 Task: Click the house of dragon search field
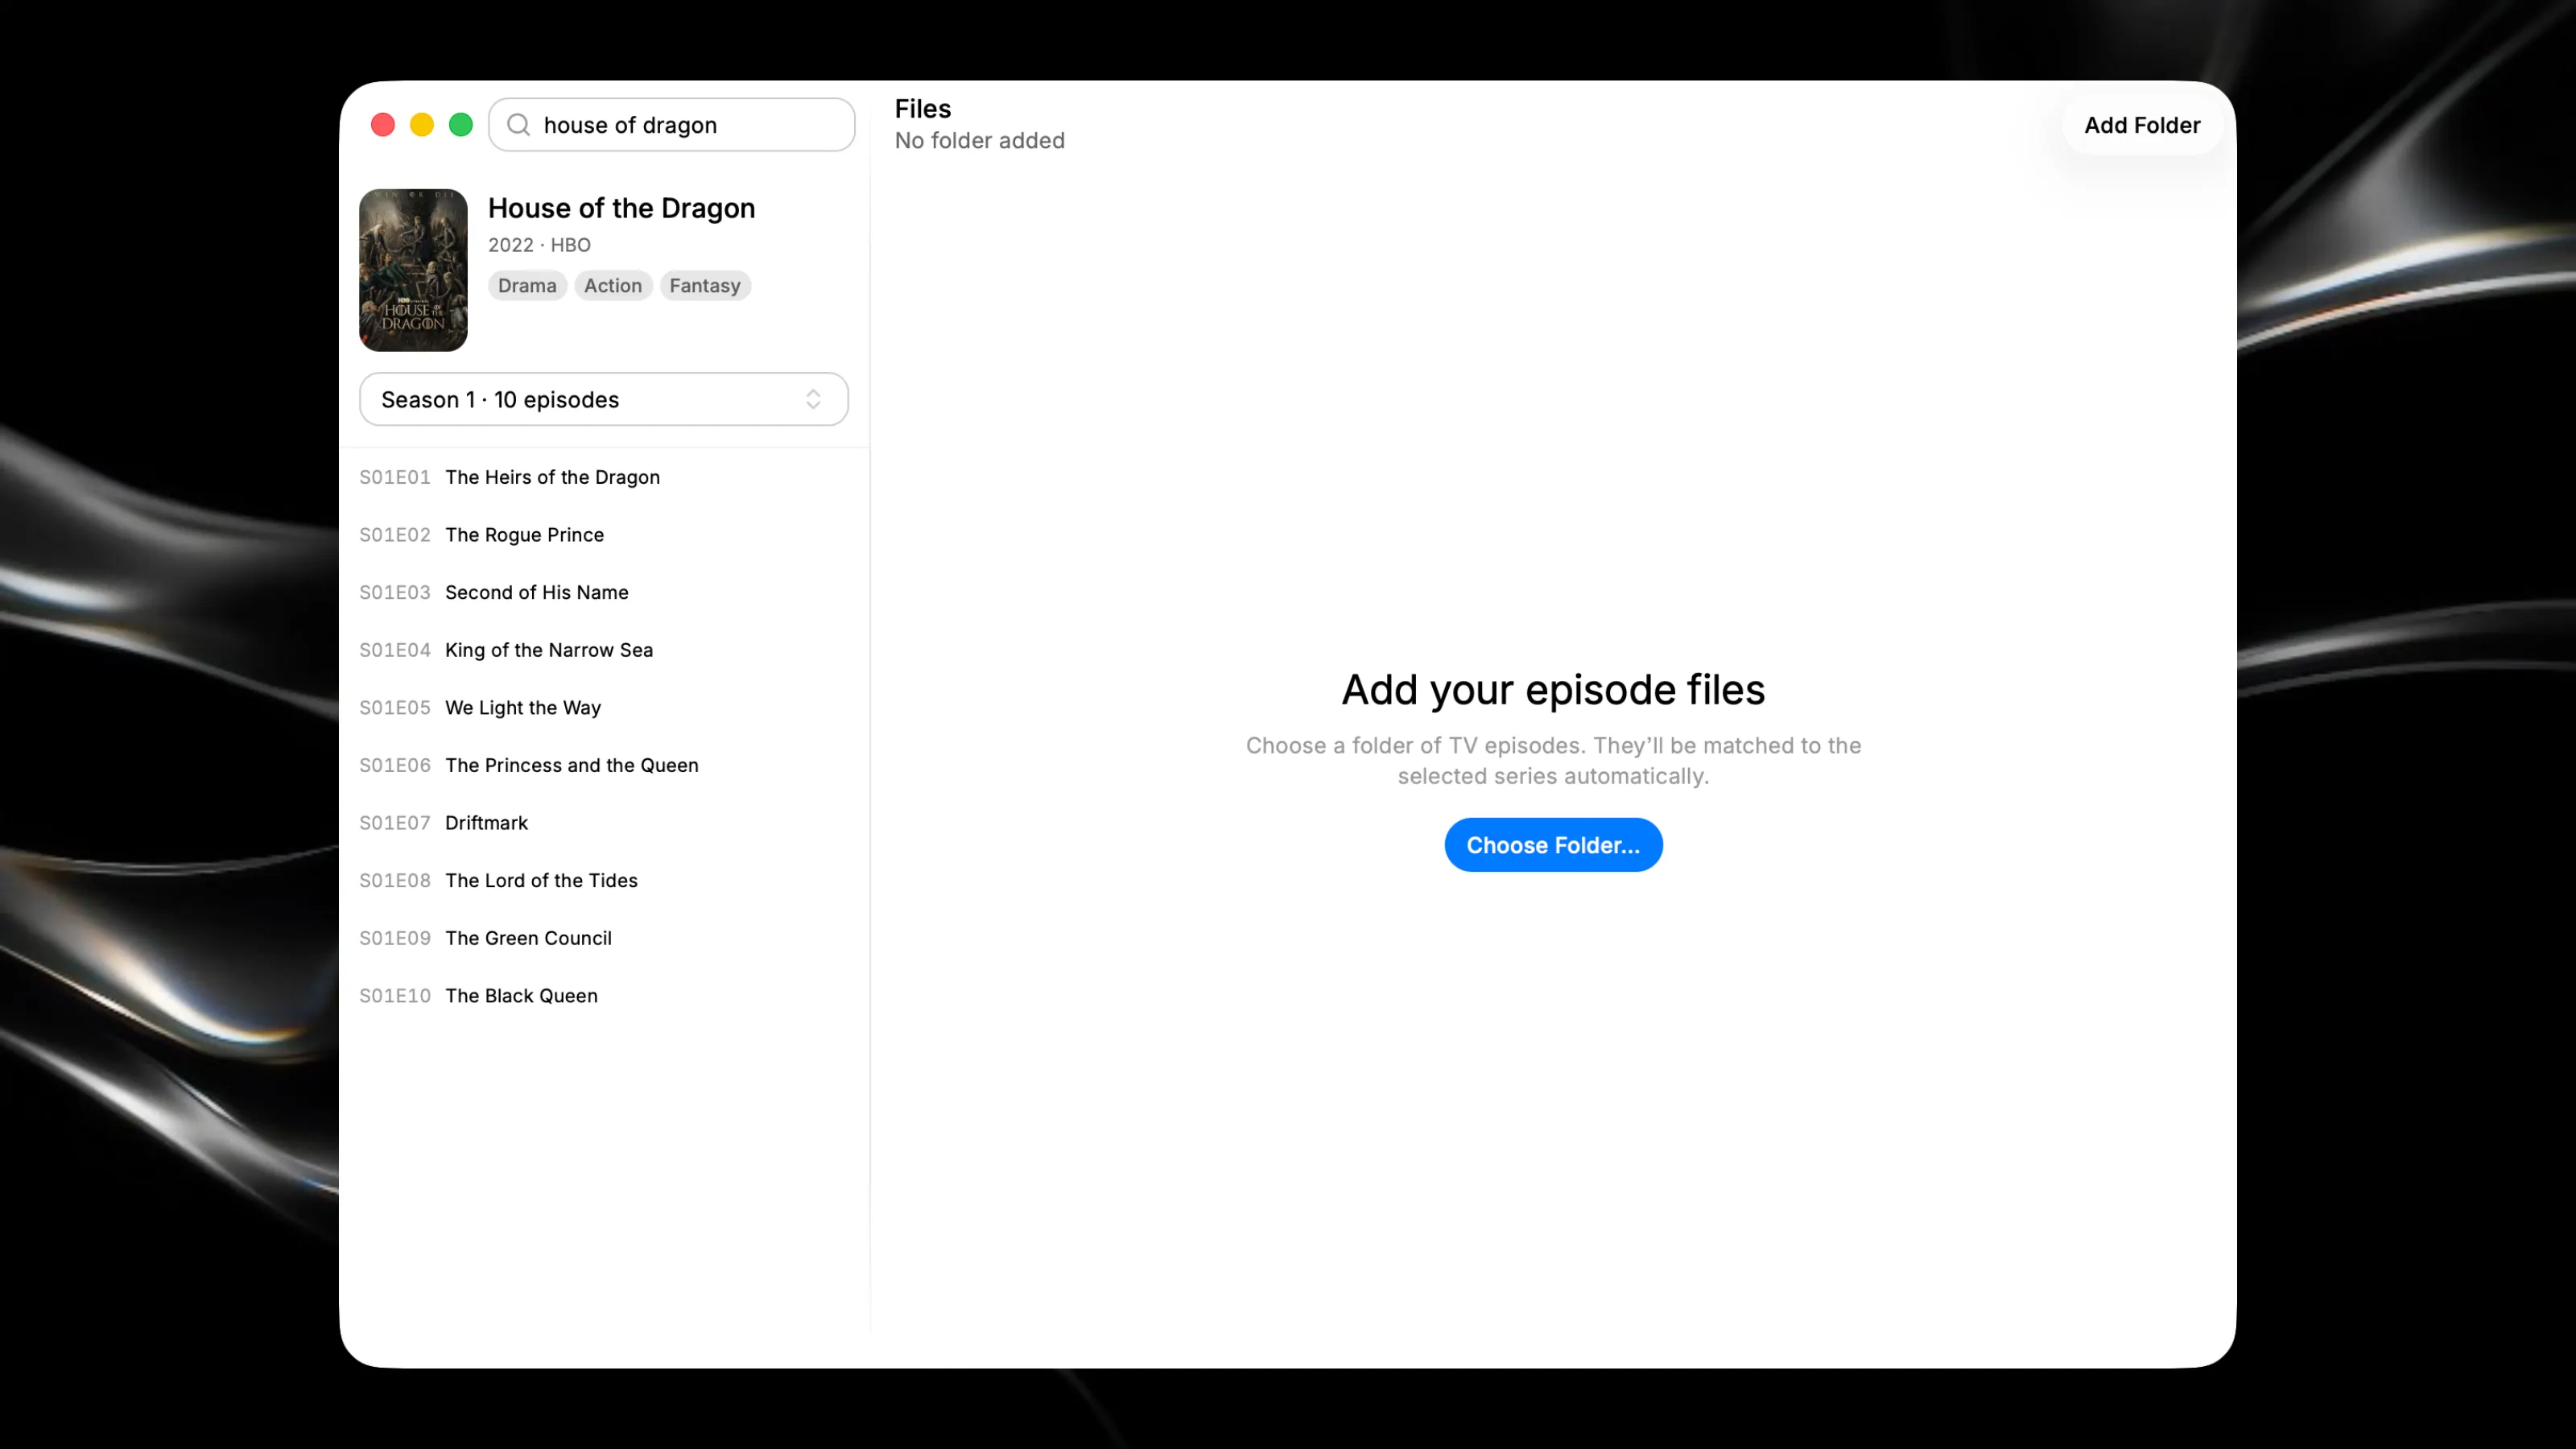click(x=672, y=125)
